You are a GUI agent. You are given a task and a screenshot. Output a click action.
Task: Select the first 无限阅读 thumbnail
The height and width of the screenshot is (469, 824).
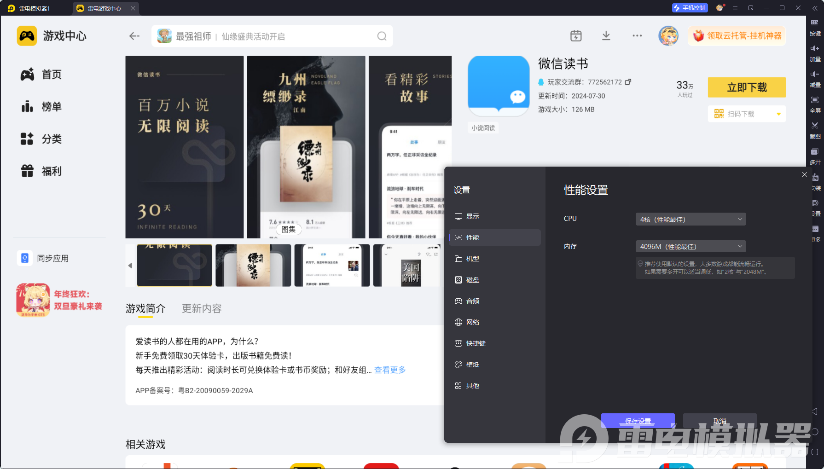click(x=174, y=266)
